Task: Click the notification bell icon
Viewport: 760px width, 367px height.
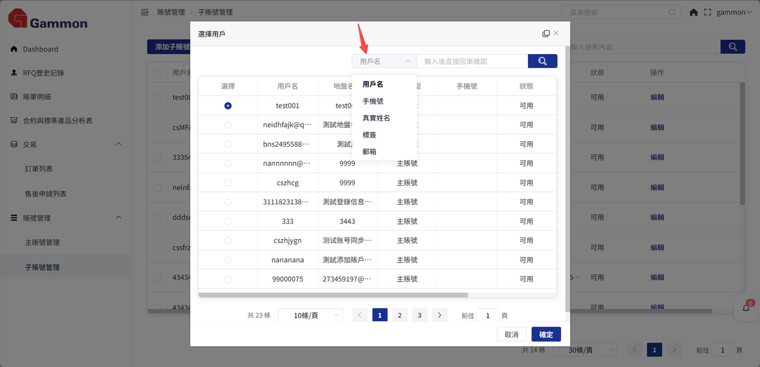Action: (746, 308)
